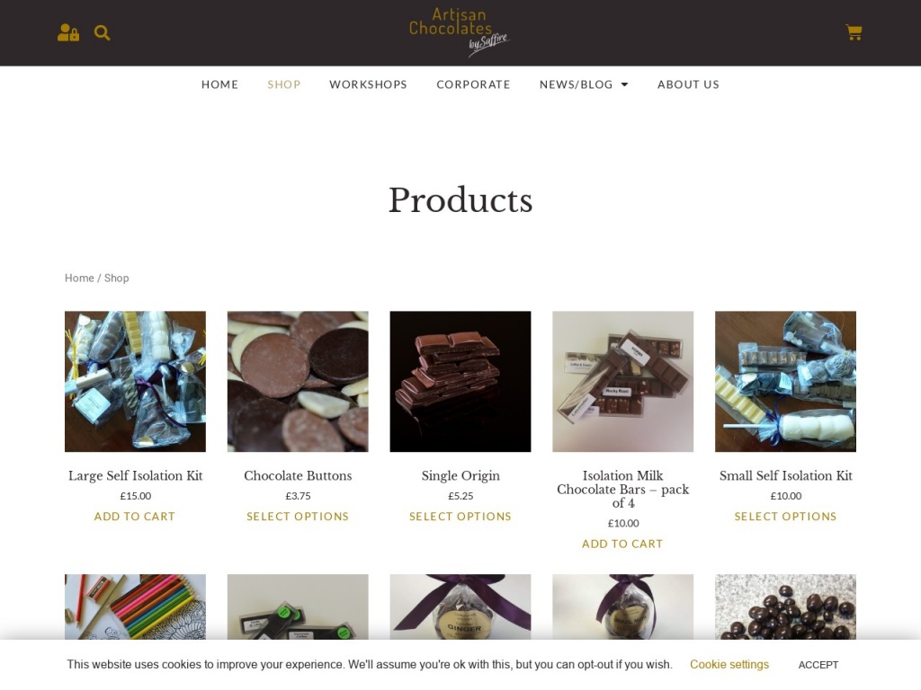Click the Artisan Chocolates logo
Viewport: 921px width, 690px height.
pyautogui.click(x=460, y=32)
